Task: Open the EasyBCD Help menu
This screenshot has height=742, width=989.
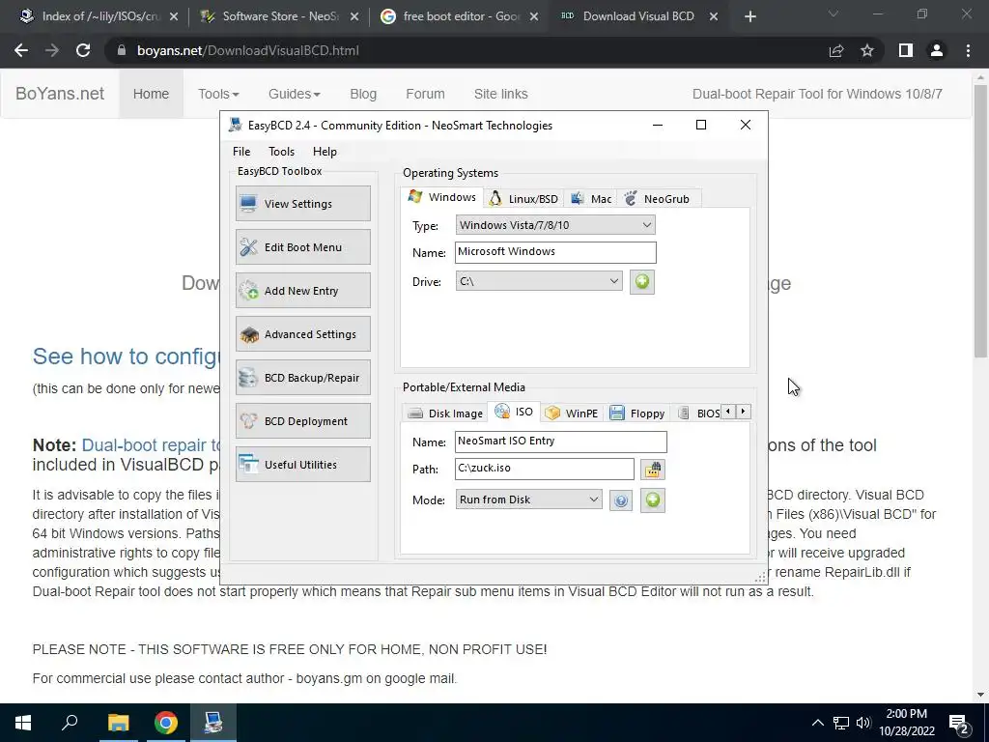Action: (325, 152)
